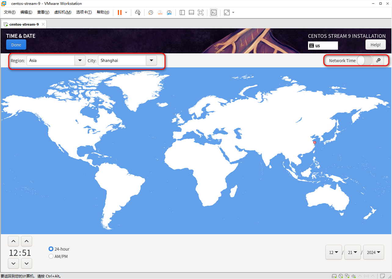Open the month dropdown showing 12
The image size is (392, 279).
pyautogui.click(x=334, y=252)
